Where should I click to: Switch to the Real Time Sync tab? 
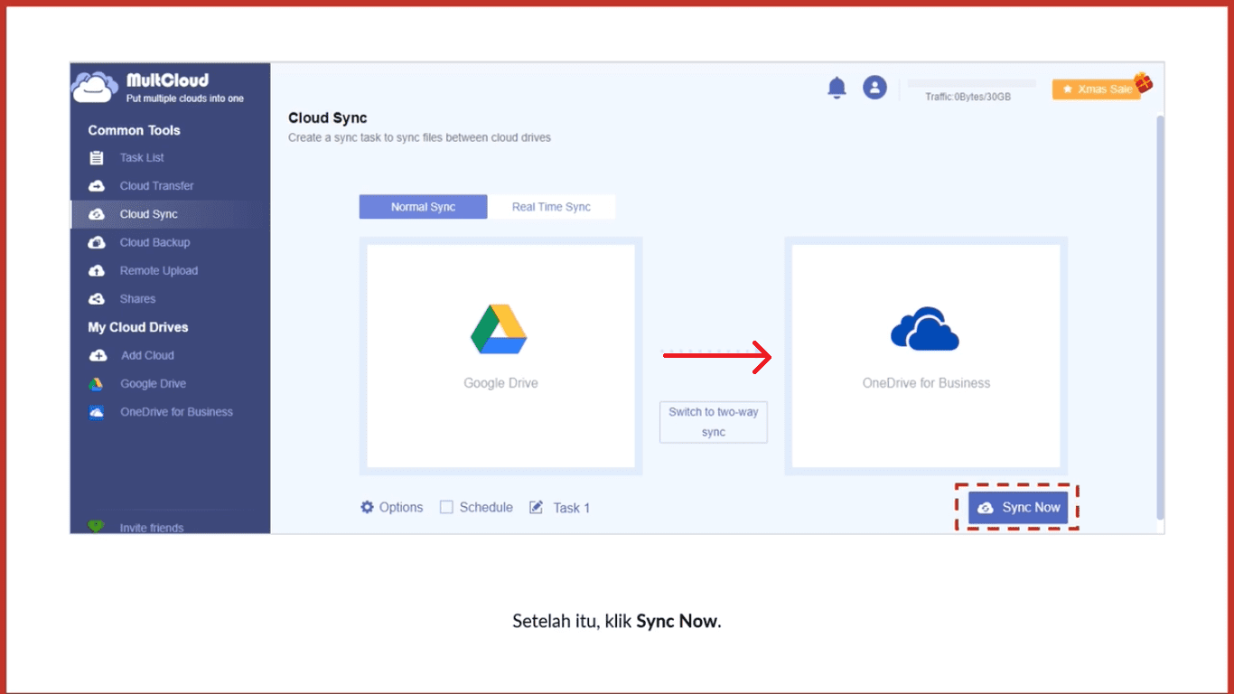click(551, 207)
